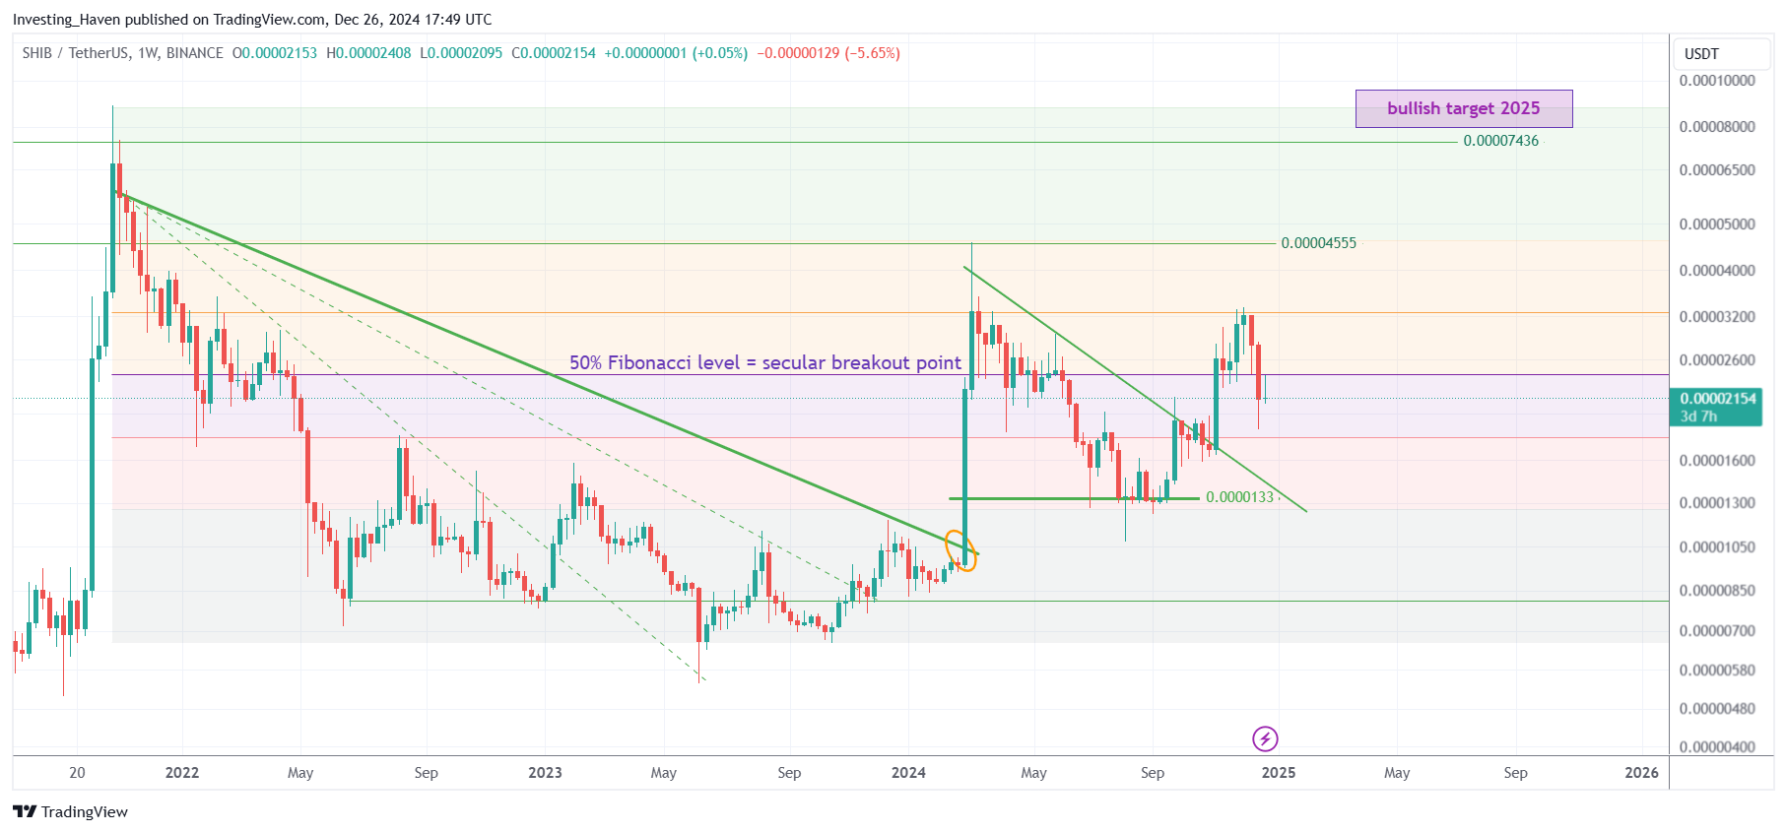This screenshot has height=833, width=1787.
Task: Select the 'bullish target 2025' label box
Action: click(x=1464, y=108)
